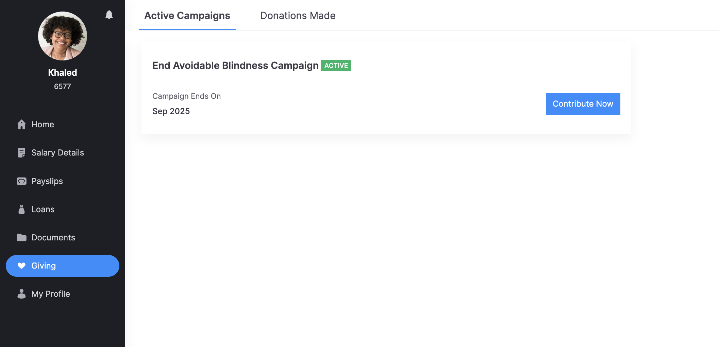Click the Payslips ticket icon
This screenshot has height=347, width=719.
click(21, 181)
